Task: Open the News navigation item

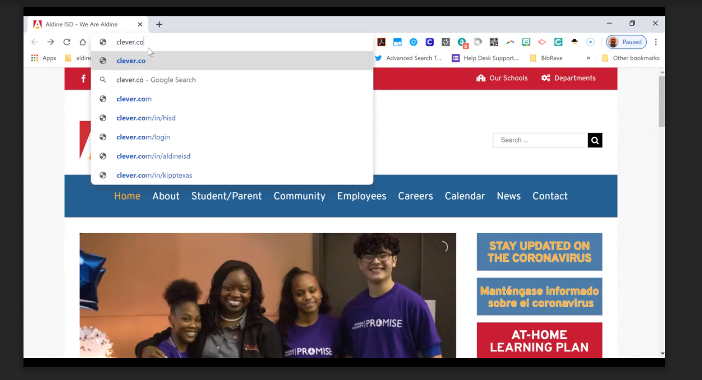Action: tap(509, 196)
